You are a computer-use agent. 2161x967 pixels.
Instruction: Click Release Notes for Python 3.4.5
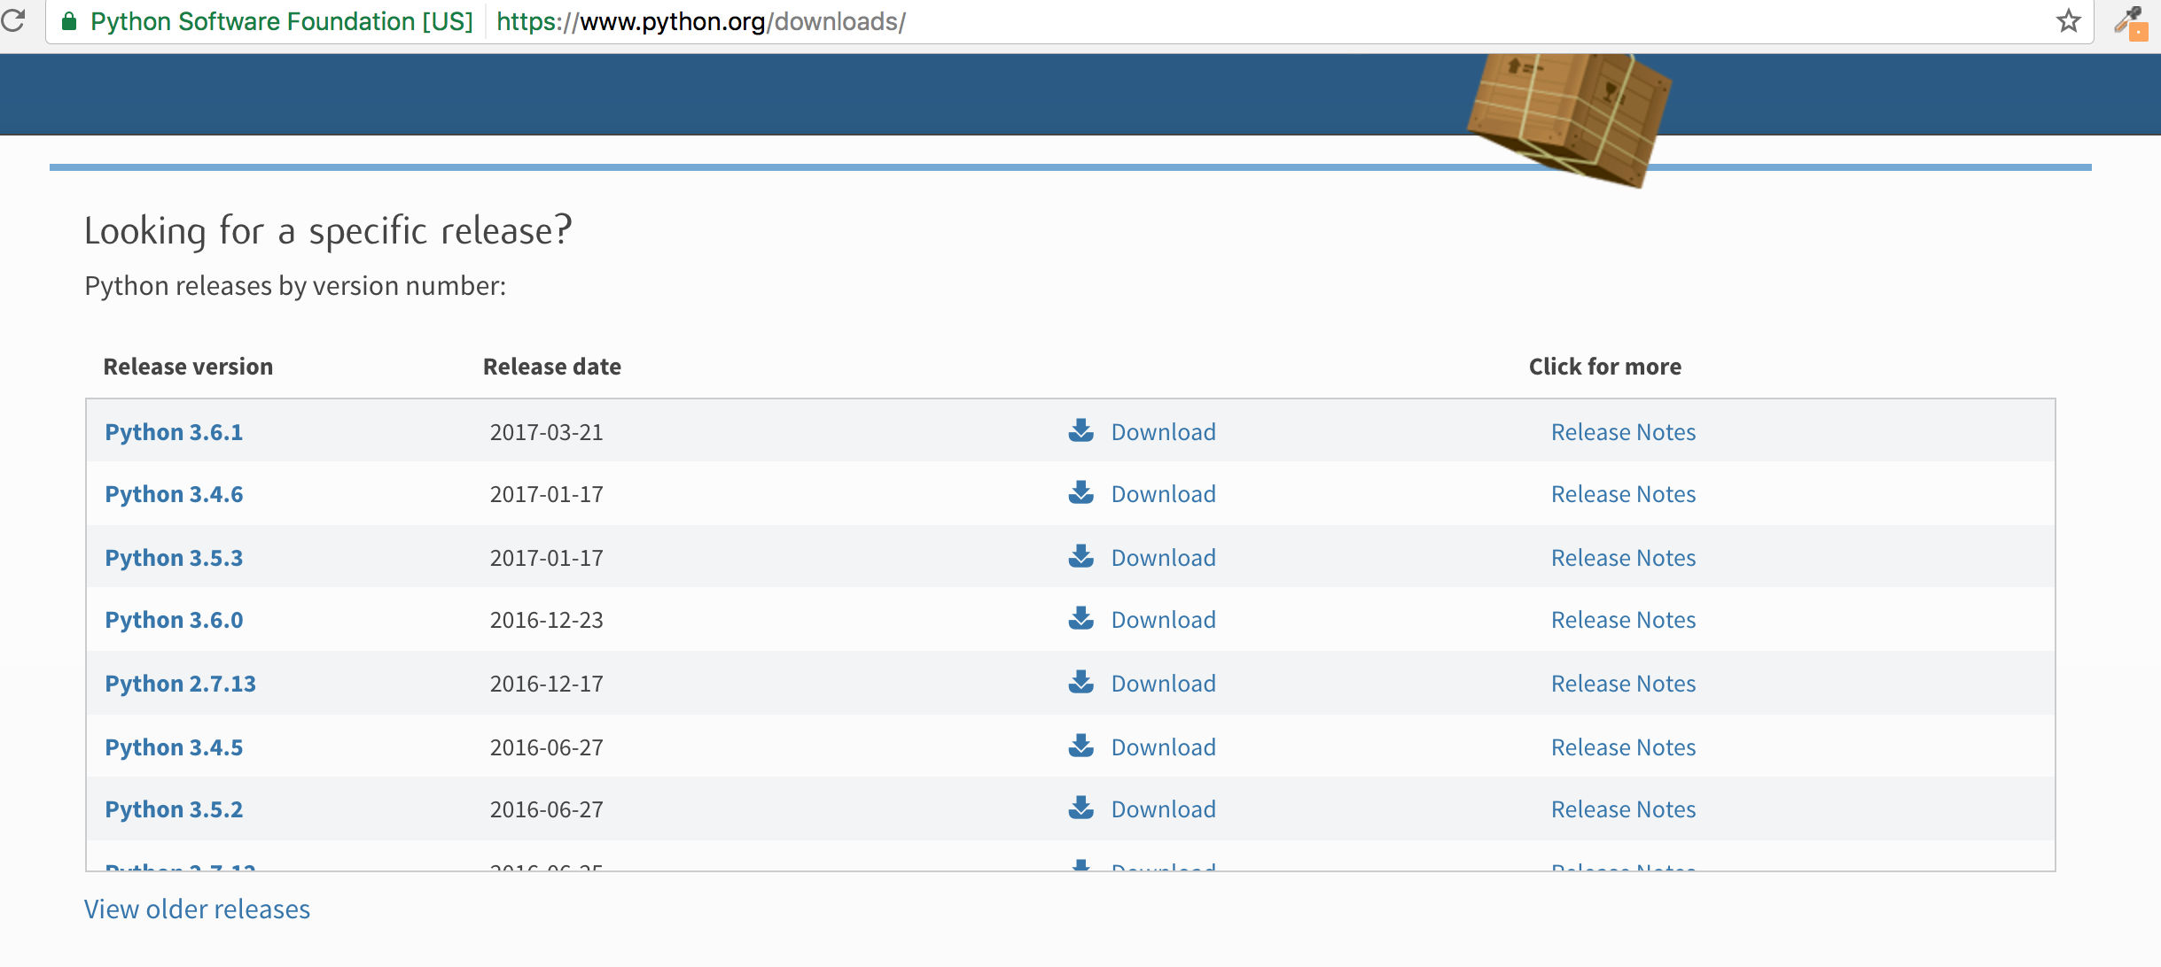click(x=1622, y=746)
